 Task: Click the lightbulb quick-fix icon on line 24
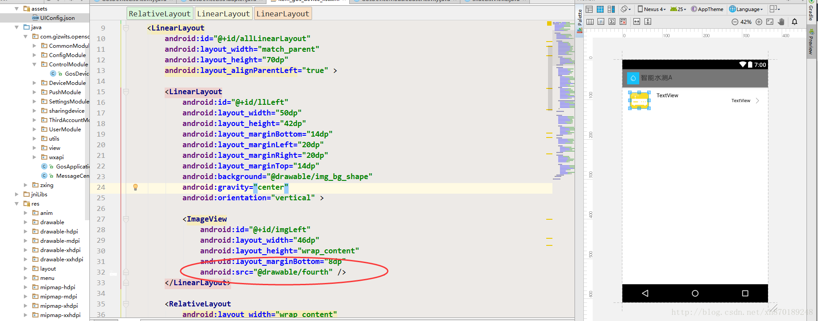(x=135, y=187)
